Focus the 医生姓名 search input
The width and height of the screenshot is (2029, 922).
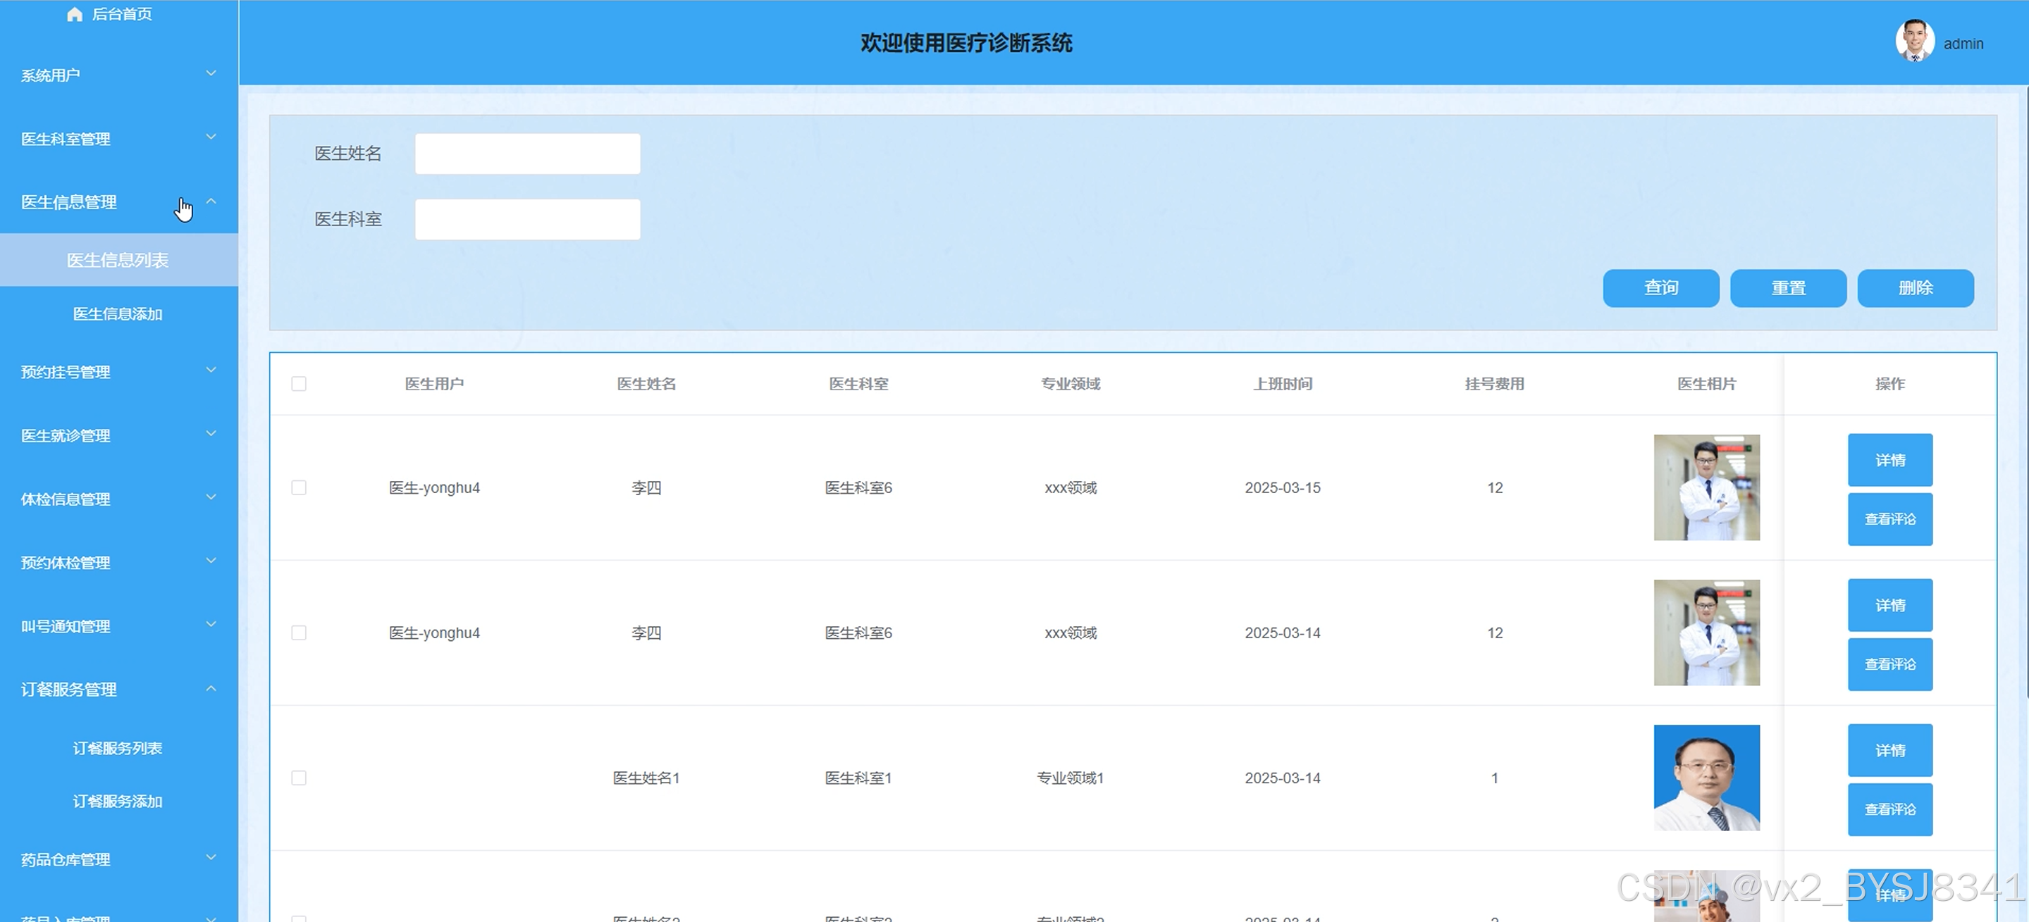click(527, 154)
